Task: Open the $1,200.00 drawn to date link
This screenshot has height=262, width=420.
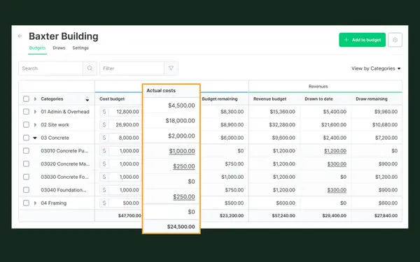Action: pyautogui.click(x=335, y=151)
